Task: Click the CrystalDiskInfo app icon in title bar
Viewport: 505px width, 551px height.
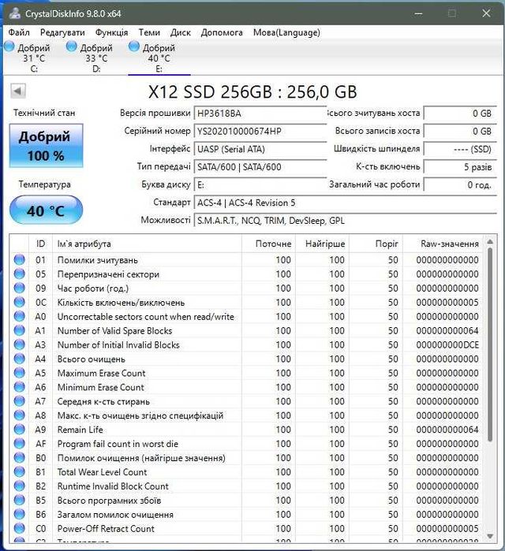Action: coord(15,13)
